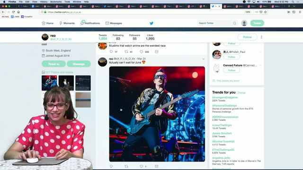Viewport: 303px width, 170px height.
Task: Dismiss the Polish_Paul follow suggestion
Action: (260, 52)
